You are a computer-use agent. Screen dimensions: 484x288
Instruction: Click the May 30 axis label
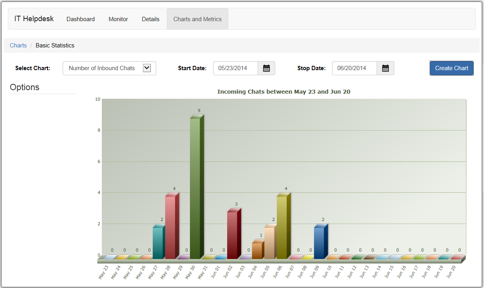[x=190, y=272]
